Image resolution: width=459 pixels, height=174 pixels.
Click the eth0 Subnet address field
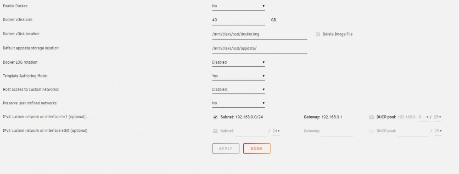251,131
